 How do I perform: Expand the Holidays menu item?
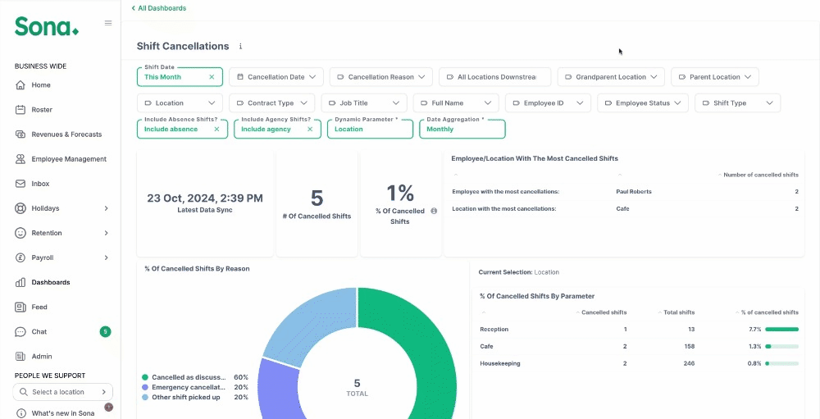click(x=63, y=208)
